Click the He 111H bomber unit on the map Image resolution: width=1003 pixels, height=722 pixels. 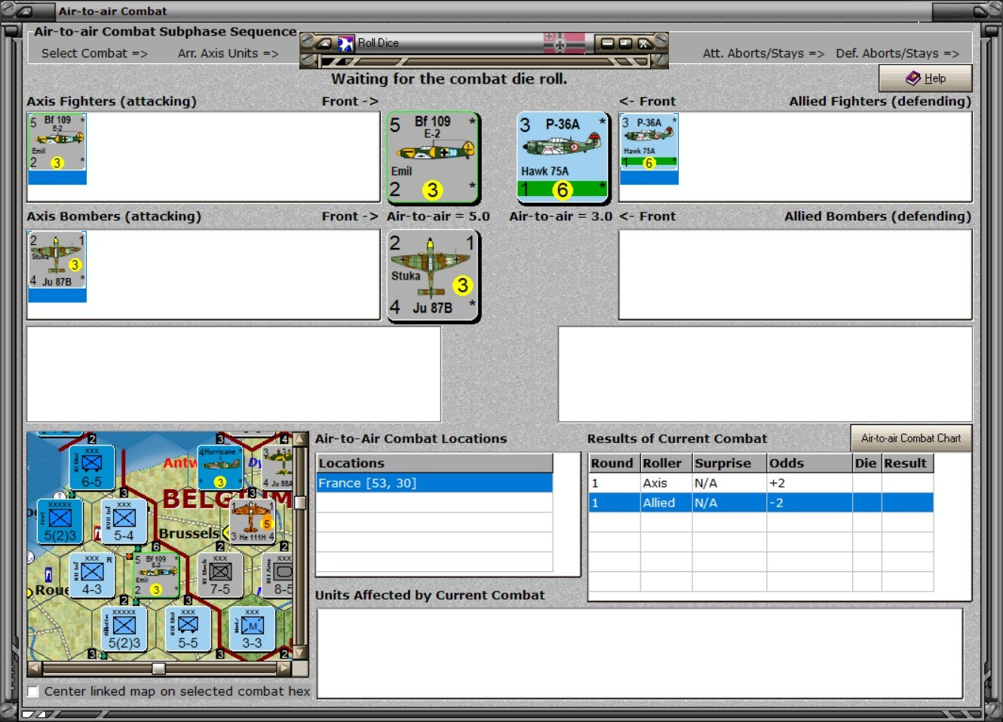click(x=253, y=522)
